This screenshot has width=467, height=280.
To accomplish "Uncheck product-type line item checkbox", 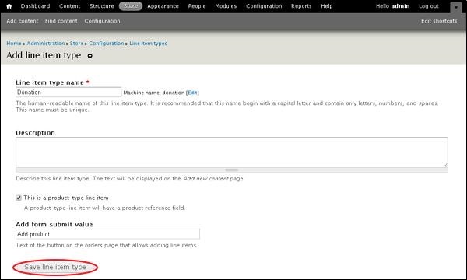I will (x=19, y=198).
